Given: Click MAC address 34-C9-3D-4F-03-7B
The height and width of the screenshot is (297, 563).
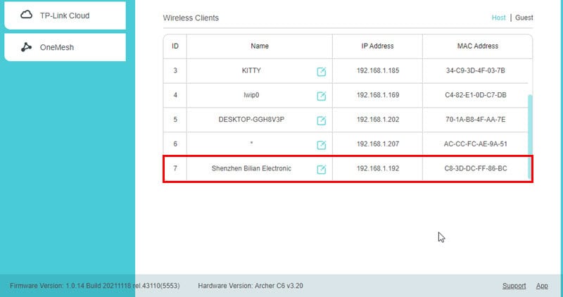Looking at the screenshot, I should point(476,70).
